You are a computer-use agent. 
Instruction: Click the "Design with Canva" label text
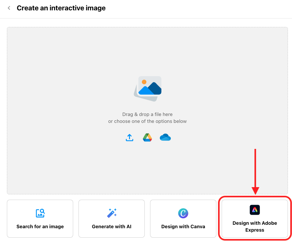(x=183, y=227)
